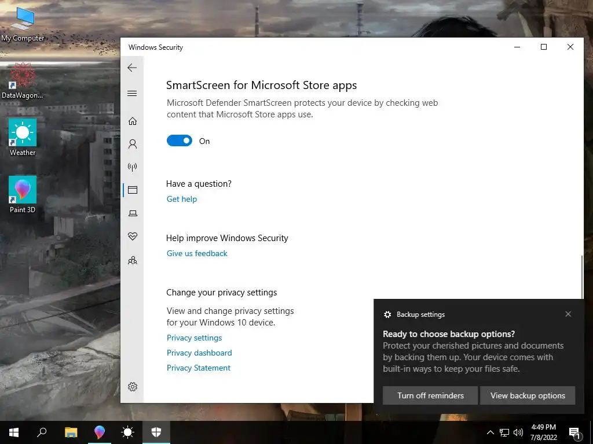Open Weather app from taskbar

pyautogui.click(x=128, y=432)
